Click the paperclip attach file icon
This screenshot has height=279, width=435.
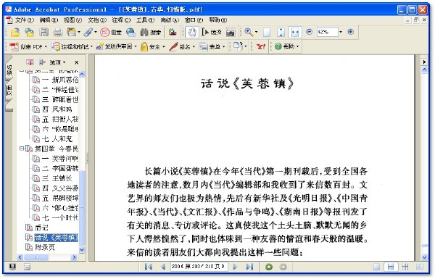pyautogui.click(x=88, y=32)
